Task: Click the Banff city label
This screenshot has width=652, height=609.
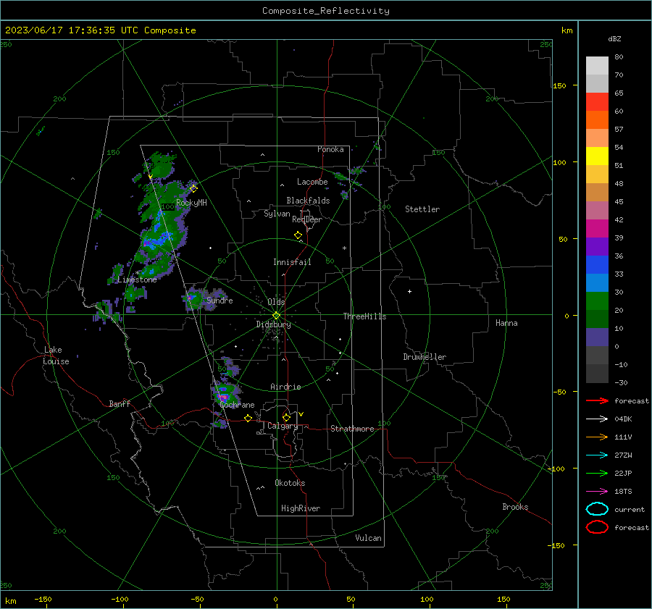Action: (x=120, y=403)
